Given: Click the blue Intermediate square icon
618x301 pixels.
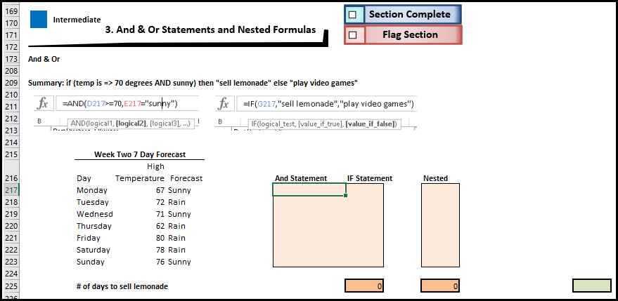Looking at the screenshot, I should [38, 20].
